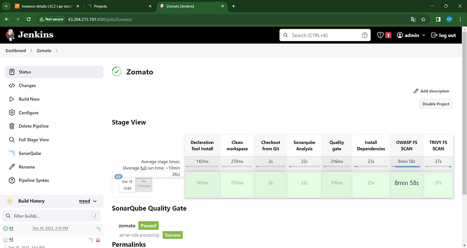Click the Filter builds input field

(52, 216)
